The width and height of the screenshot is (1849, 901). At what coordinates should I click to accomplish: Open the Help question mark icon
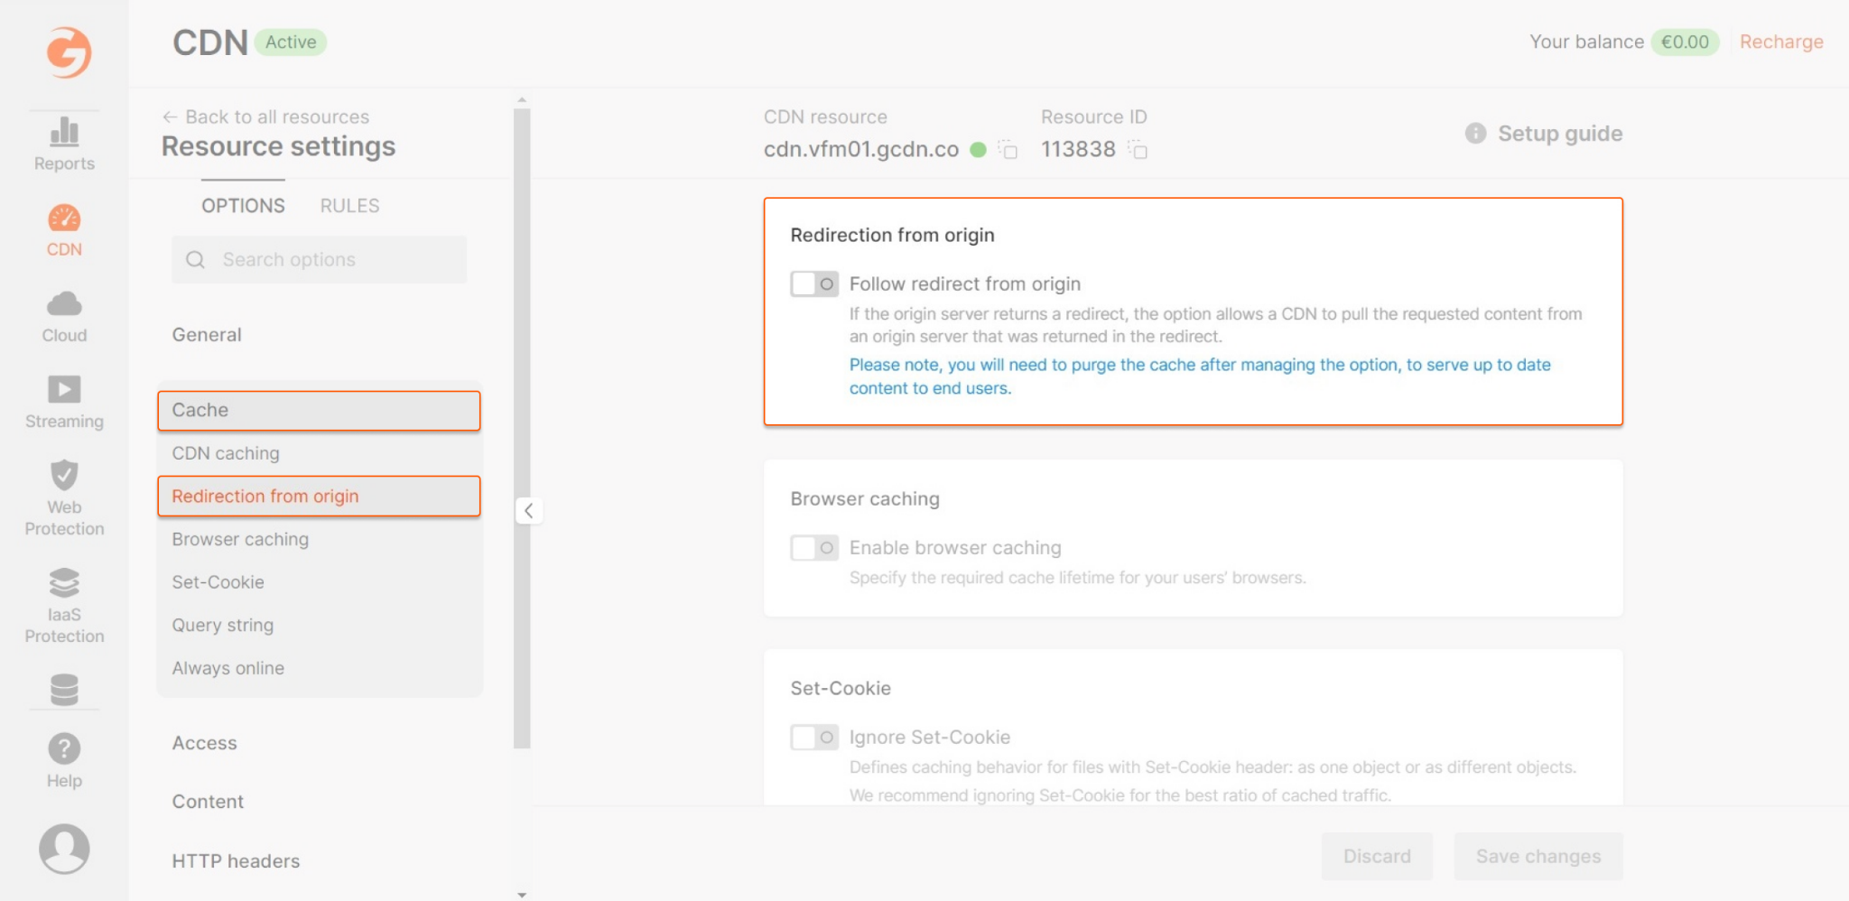(x=64, y=748)
